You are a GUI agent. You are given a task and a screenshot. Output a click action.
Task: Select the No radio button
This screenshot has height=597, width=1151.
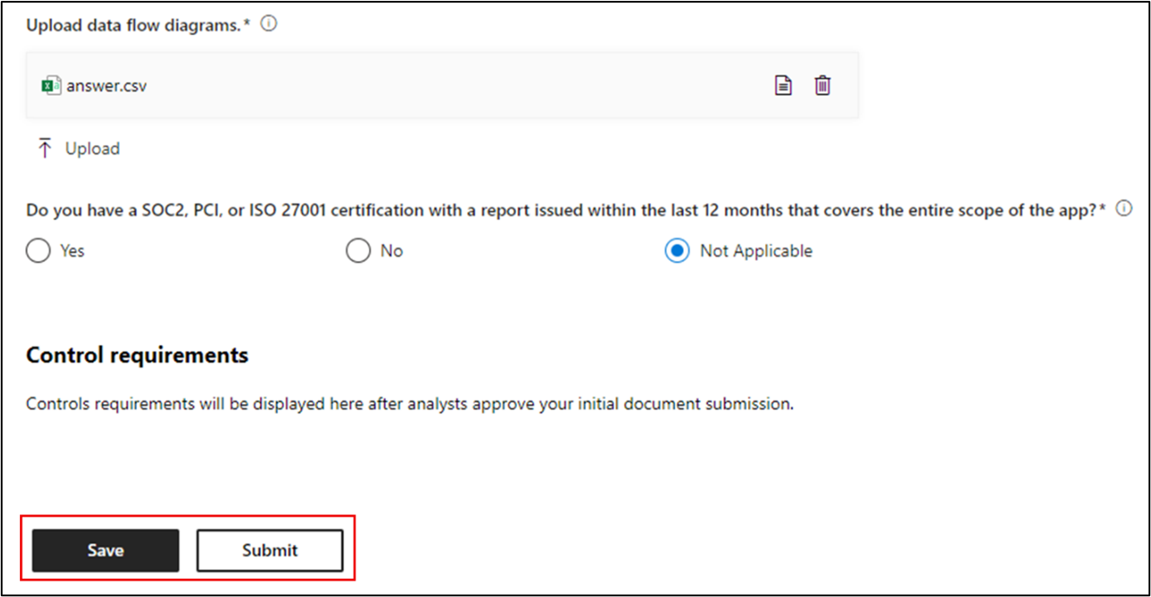pyautogui.click(x=358, y=250)
